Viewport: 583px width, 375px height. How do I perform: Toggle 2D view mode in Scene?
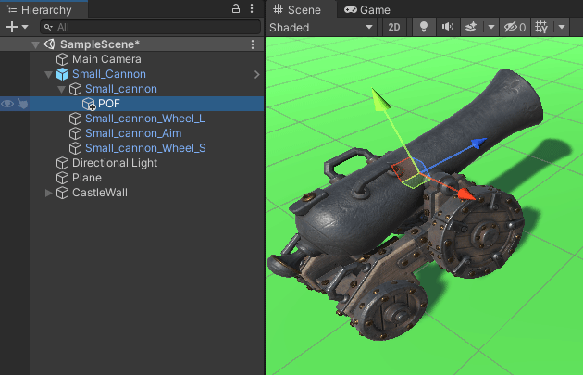coord(394,27)
